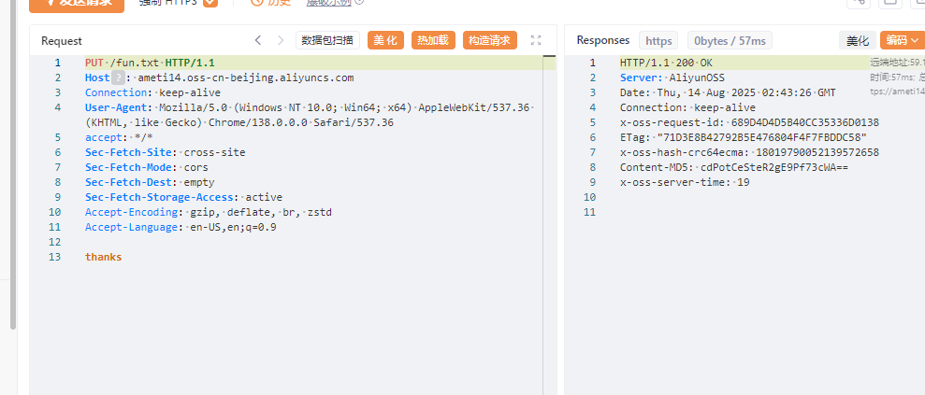Toggle the force HTTPS checkbox
Viewport: 925px width, 395px height.
tap(210, 3)
